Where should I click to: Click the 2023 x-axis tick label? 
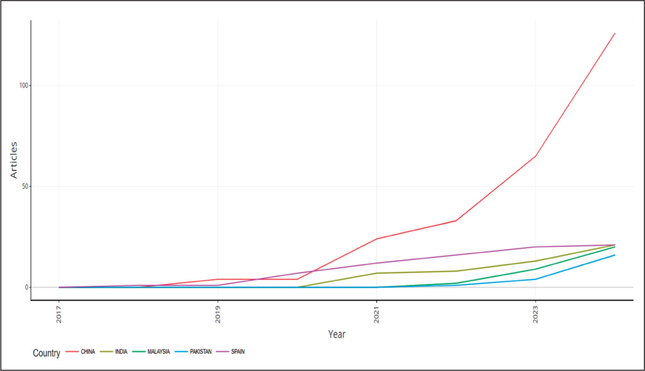(535, 315)
